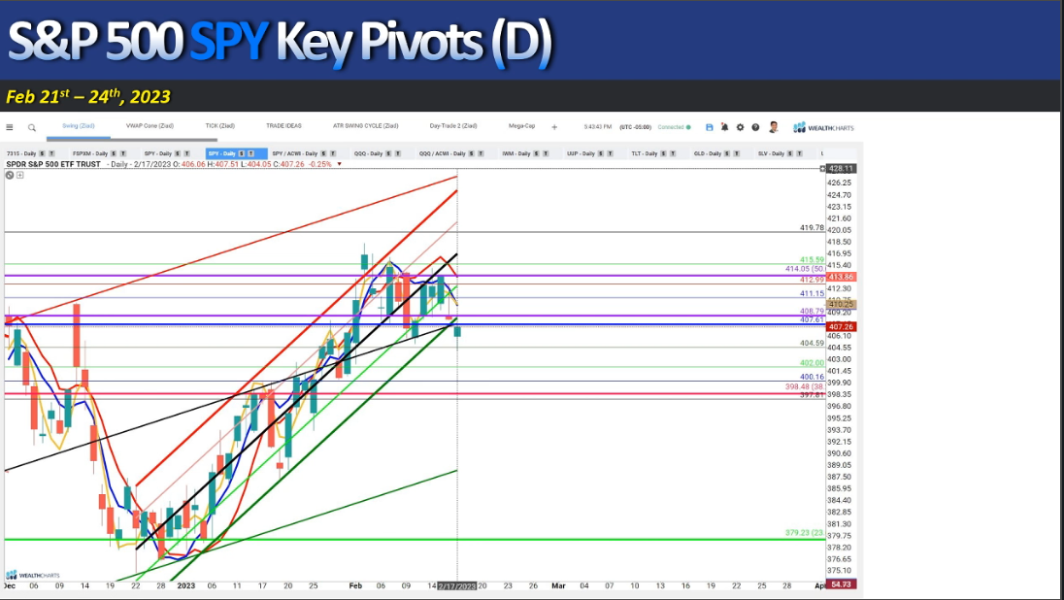Expand the red dropdown arrow after -0.25%

[339, 164]
